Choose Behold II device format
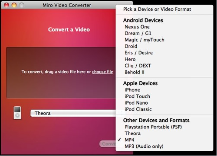Screen dimensions: 217x156 (x=164, y=72)
